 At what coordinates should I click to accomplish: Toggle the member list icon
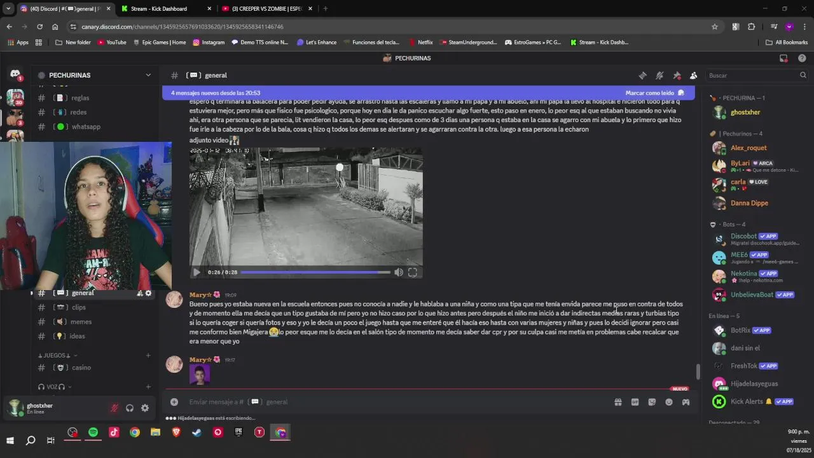pos(693,75)
